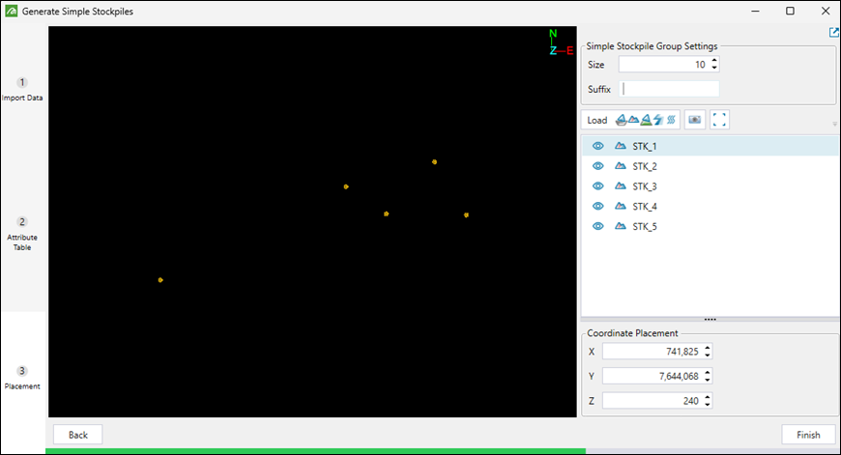The width and height of the screenshot is (841, 455).
Task: Hide the STK_4 stockpile
Action: click(598, 207)
